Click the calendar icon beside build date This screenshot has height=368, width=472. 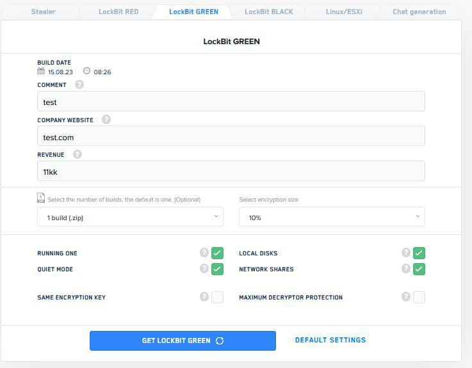pyautogui.click(x=41, y=71)
